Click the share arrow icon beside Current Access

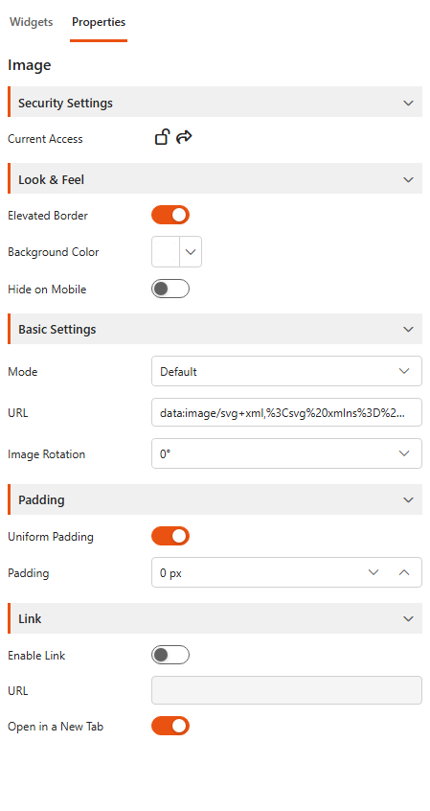point(184,137)
